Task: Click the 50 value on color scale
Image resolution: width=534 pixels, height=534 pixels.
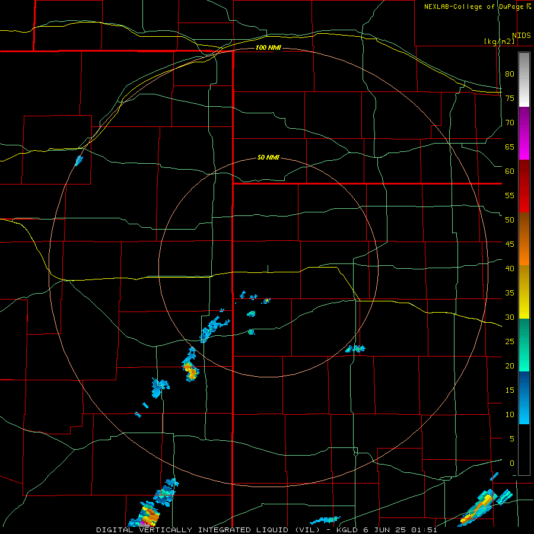Action: [510, 220]
